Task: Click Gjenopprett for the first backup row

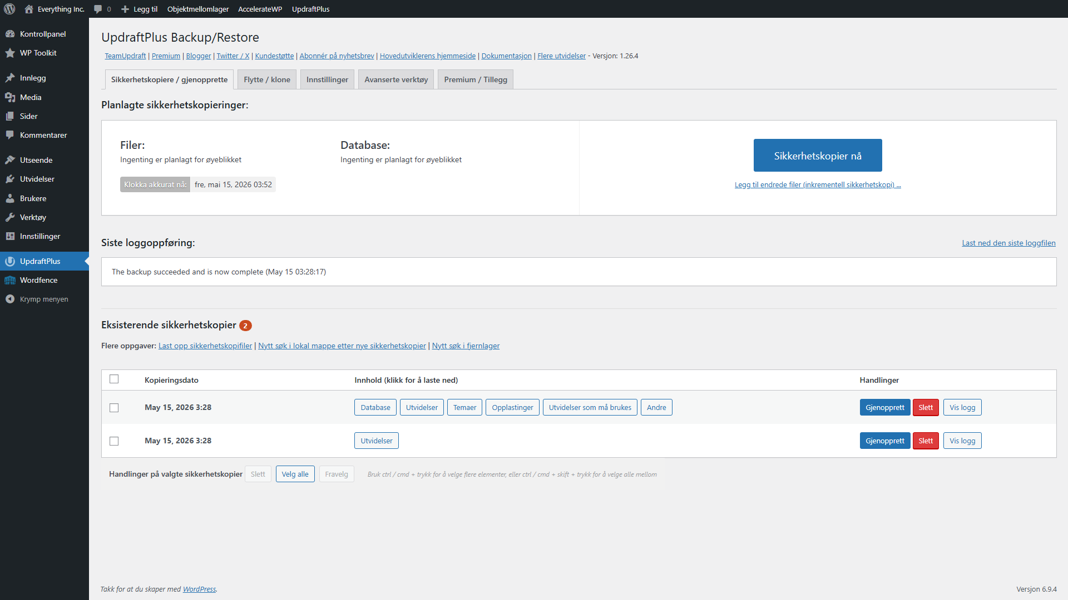Action: (x=885, y=407)
